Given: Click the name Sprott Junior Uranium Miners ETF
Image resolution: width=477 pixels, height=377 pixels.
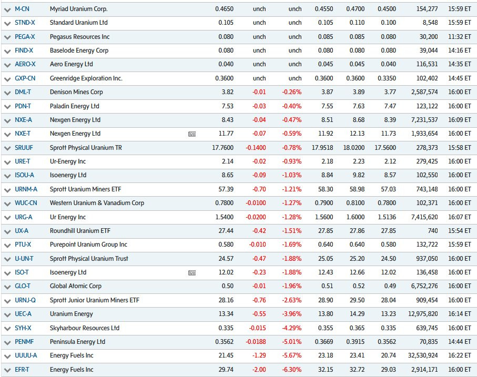Looking at the screenshot, I should click(x=95, y=300).
